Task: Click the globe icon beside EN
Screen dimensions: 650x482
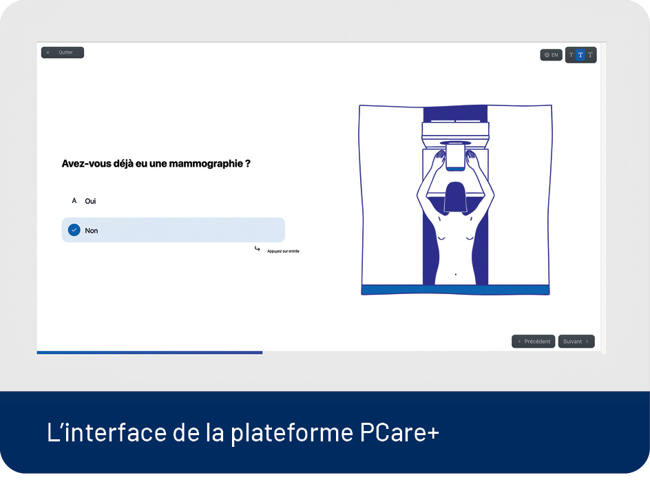Action: click(x=547, y=55)
